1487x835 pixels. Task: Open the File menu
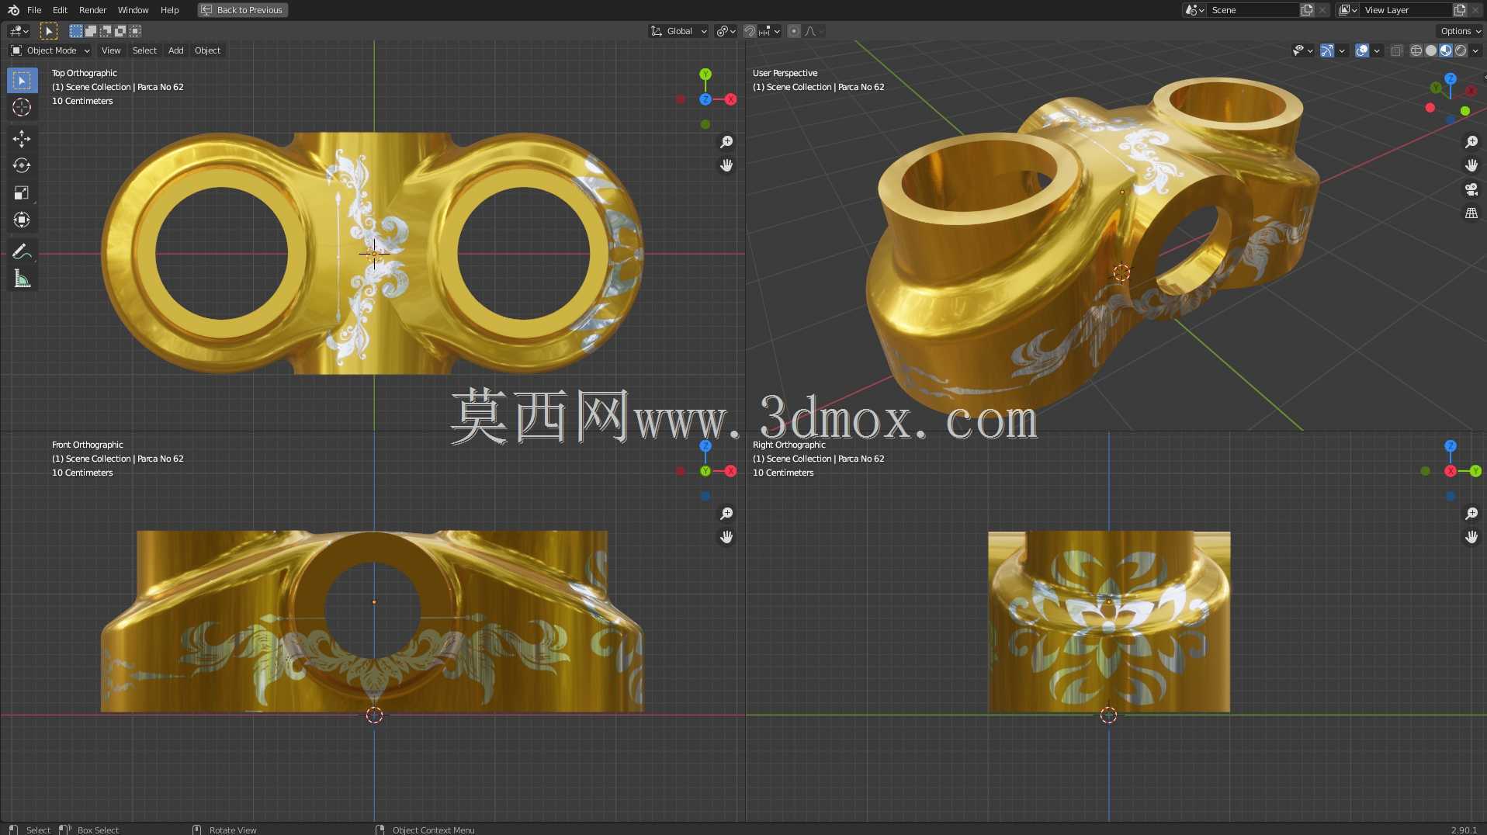pyautogui.click(x=34, y=10)
